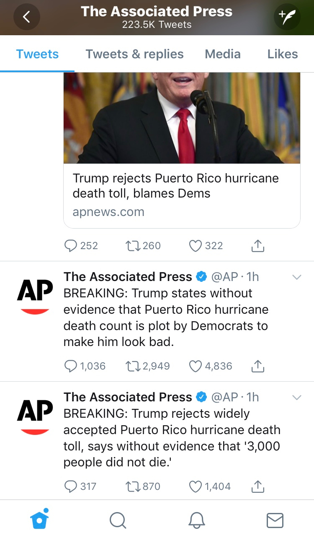This screenshot has width=314, height=536.
Task: Like the '3,000 people did not die' tweet
Action: tap(196, 487)
